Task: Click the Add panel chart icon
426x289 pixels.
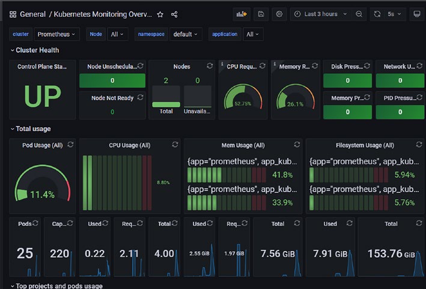Action: [242, 14]
